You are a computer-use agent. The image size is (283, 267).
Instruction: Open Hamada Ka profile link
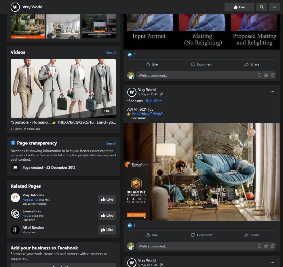click(x=30, y=200)
